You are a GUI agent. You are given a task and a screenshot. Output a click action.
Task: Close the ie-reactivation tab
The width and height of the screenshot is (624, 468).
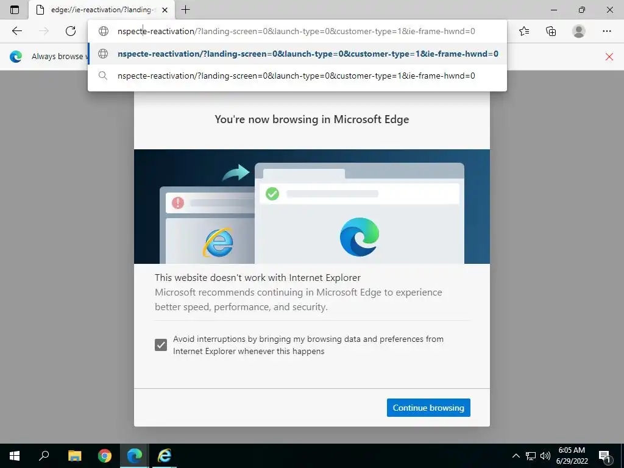coord(165,10)
